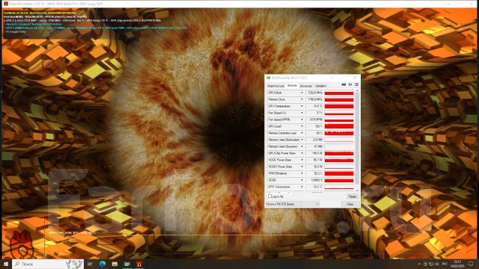Enable the Log to file checkbox
Image resolution: width=479 pixels, height=269 pixels.
[269, 197]
